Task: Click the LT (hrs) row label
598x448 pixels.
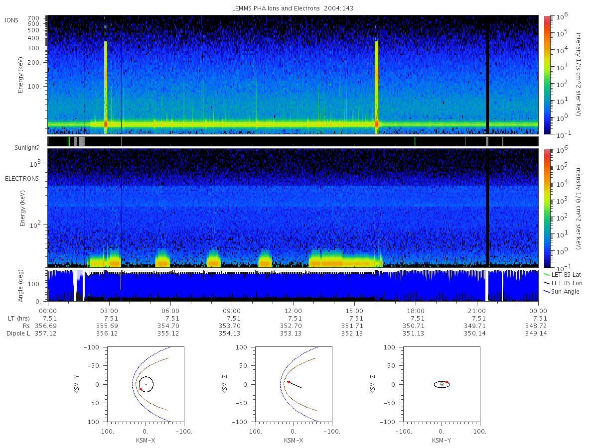Action: (18, 319)
